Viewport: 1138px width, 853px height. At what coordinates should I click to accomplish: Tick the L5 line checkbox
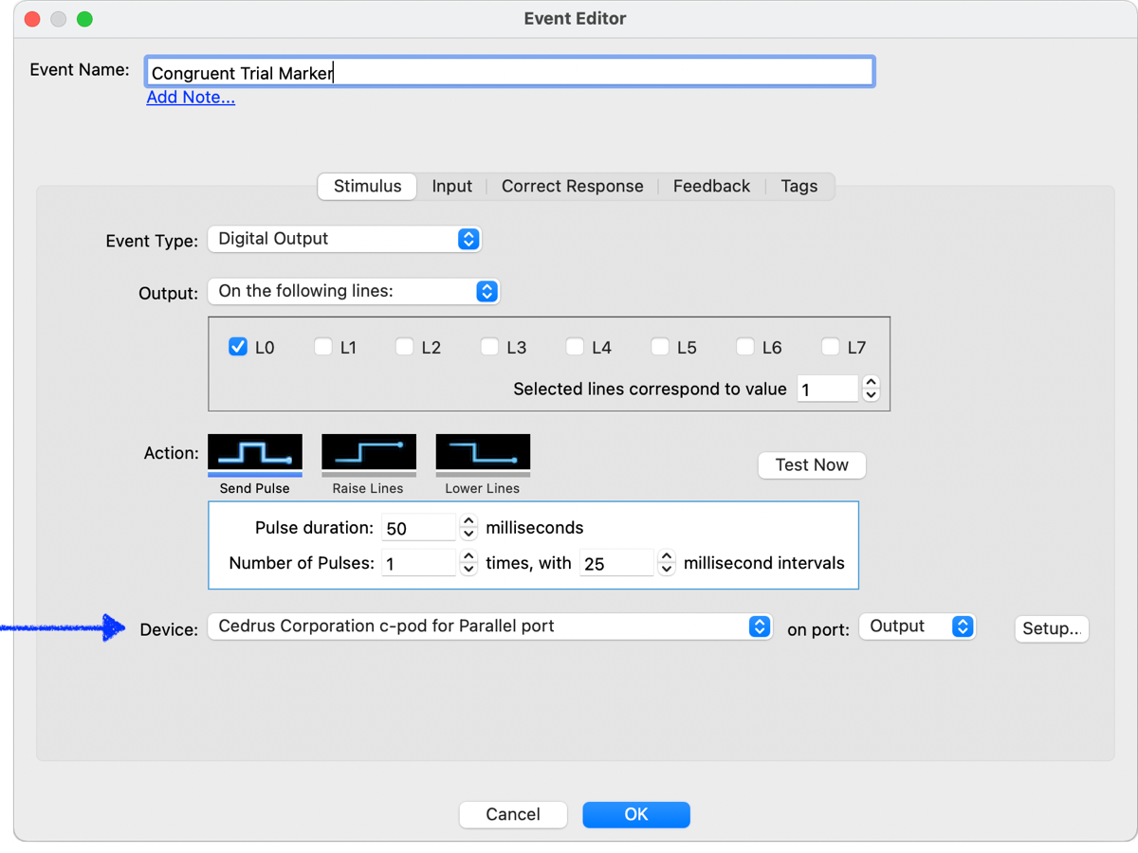[x=660, y=347]
